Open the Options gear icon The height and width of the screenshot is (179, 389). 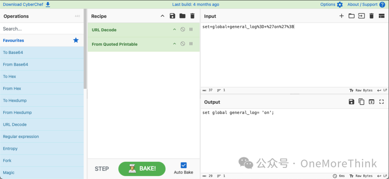pos(340,4)
